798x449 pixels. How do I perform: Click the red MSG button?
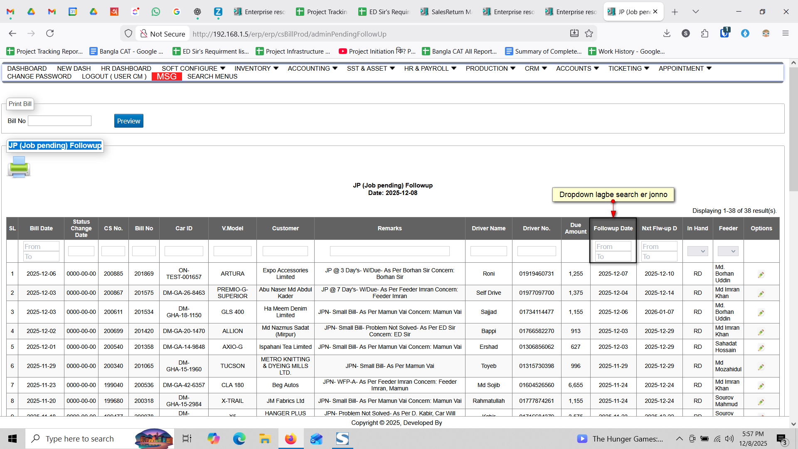[167, 76]
